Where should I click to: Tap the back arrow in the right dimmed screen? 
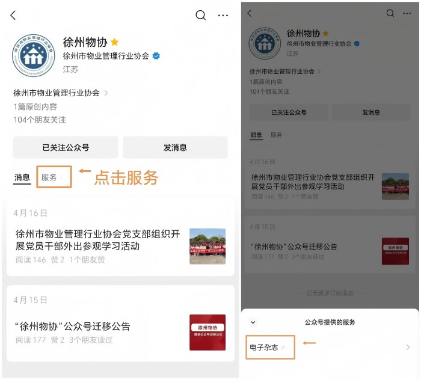pos(250,13)
